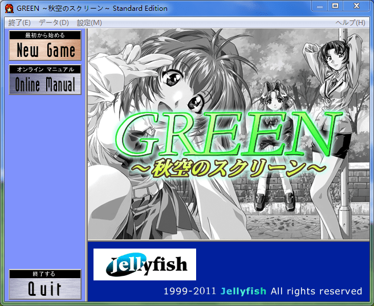Open the ヘルプ(H) help menu
The image size is (374, 306).
tap(350, 23)
